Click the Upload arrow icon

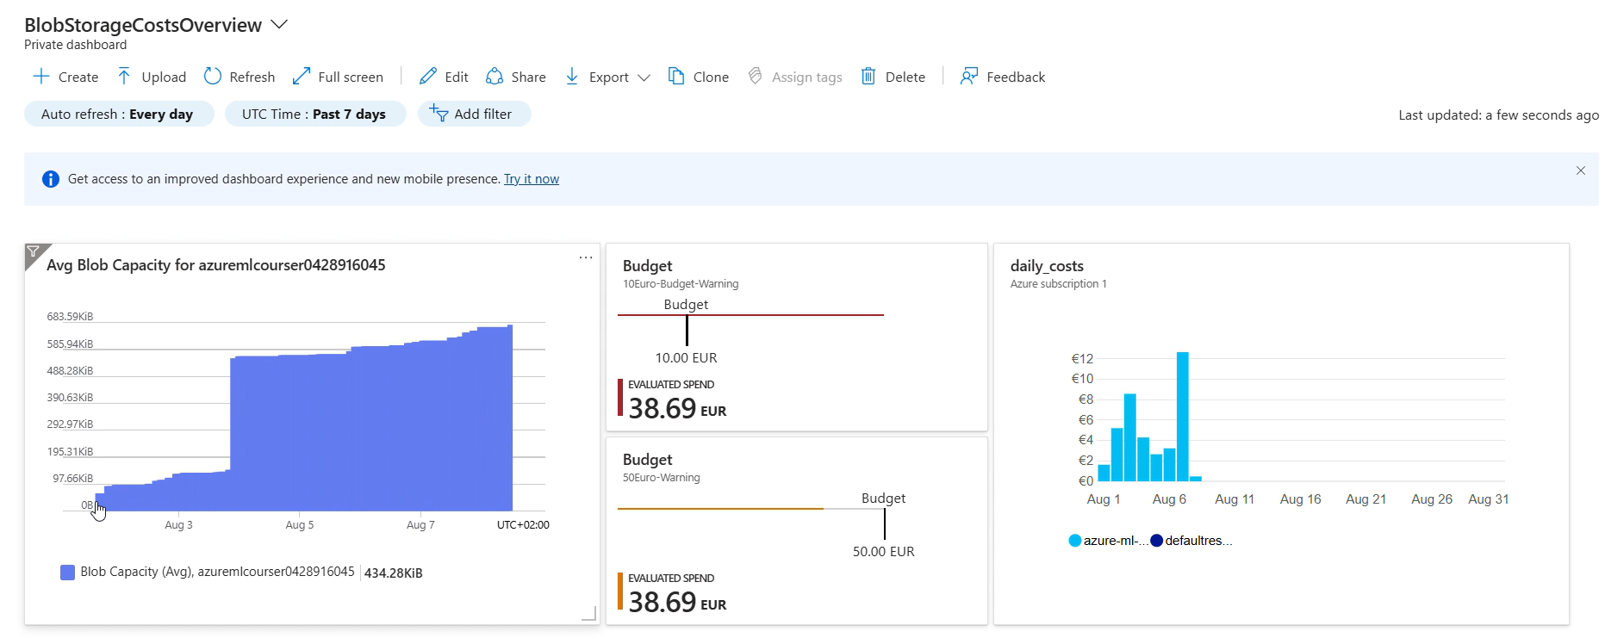[124, 77]
